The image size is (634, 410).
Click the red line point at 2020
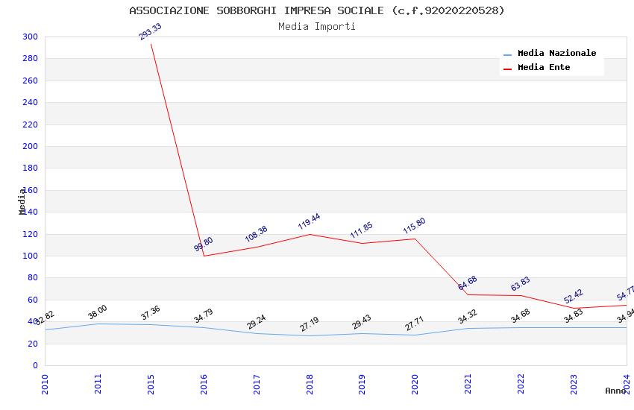(x=415, y=239)
